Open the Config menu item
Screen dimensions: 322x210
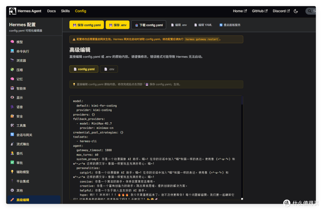(80, 11)
